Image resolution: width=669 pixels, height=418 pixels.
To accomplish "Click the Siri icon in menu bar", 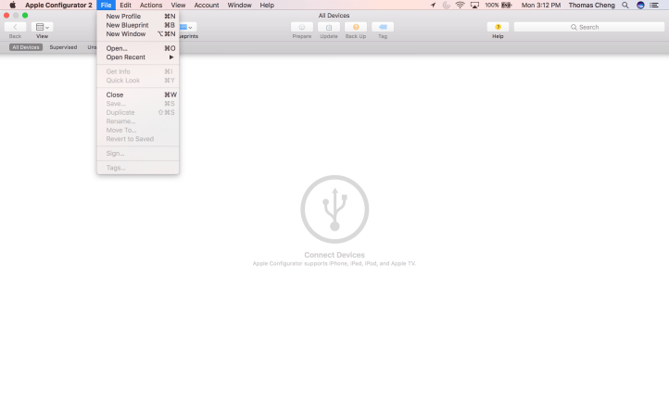I will point(640,6).
